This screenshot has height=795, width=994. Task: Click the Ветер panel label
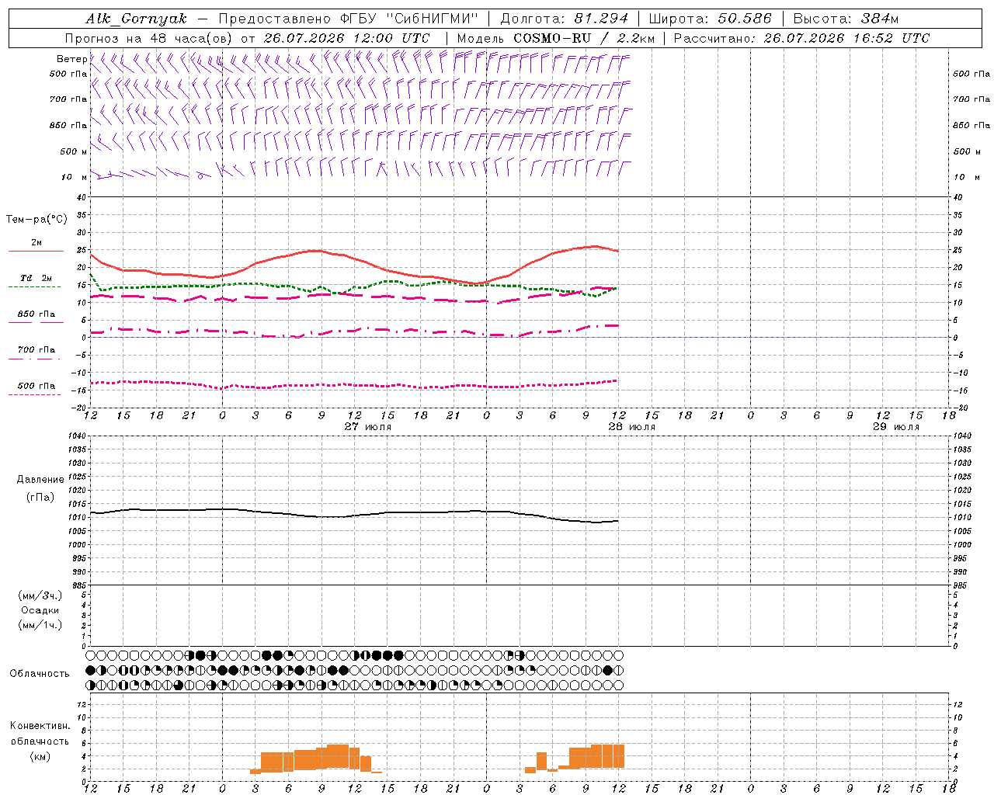click(71, 59)
